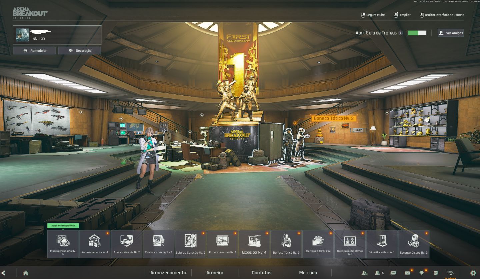The height and width of the screenshot is (279, 480).
Task: Click the Segure e Gire hint
Action: [373, 15]
